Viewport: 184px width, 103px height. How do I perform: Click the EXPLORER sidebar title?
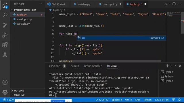point(19,4)
